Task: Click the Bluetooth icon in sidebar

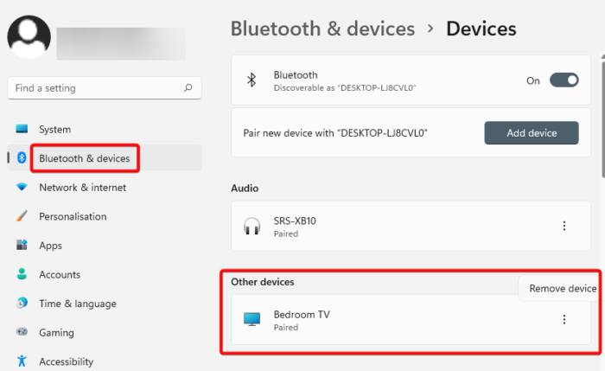Action: [22, 158]
